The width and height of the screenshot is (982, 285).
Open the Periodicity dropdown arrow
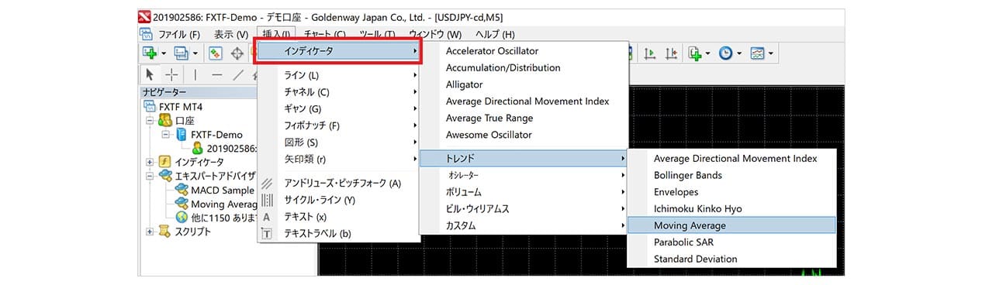pos(740,53)
